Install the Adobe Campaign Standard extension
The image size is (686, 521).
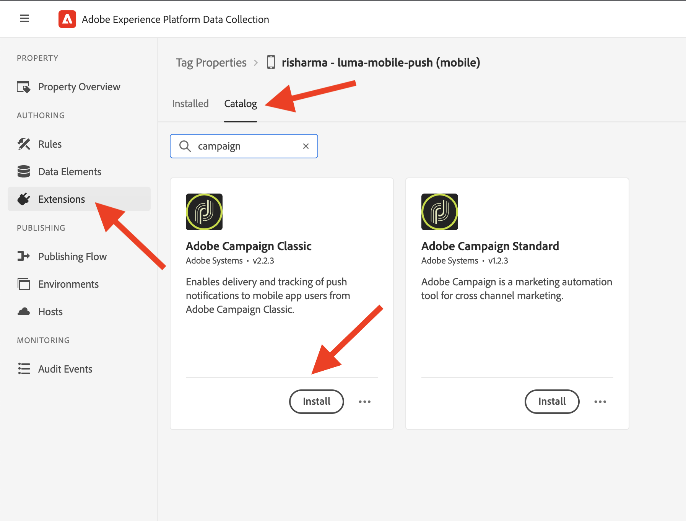552,402
